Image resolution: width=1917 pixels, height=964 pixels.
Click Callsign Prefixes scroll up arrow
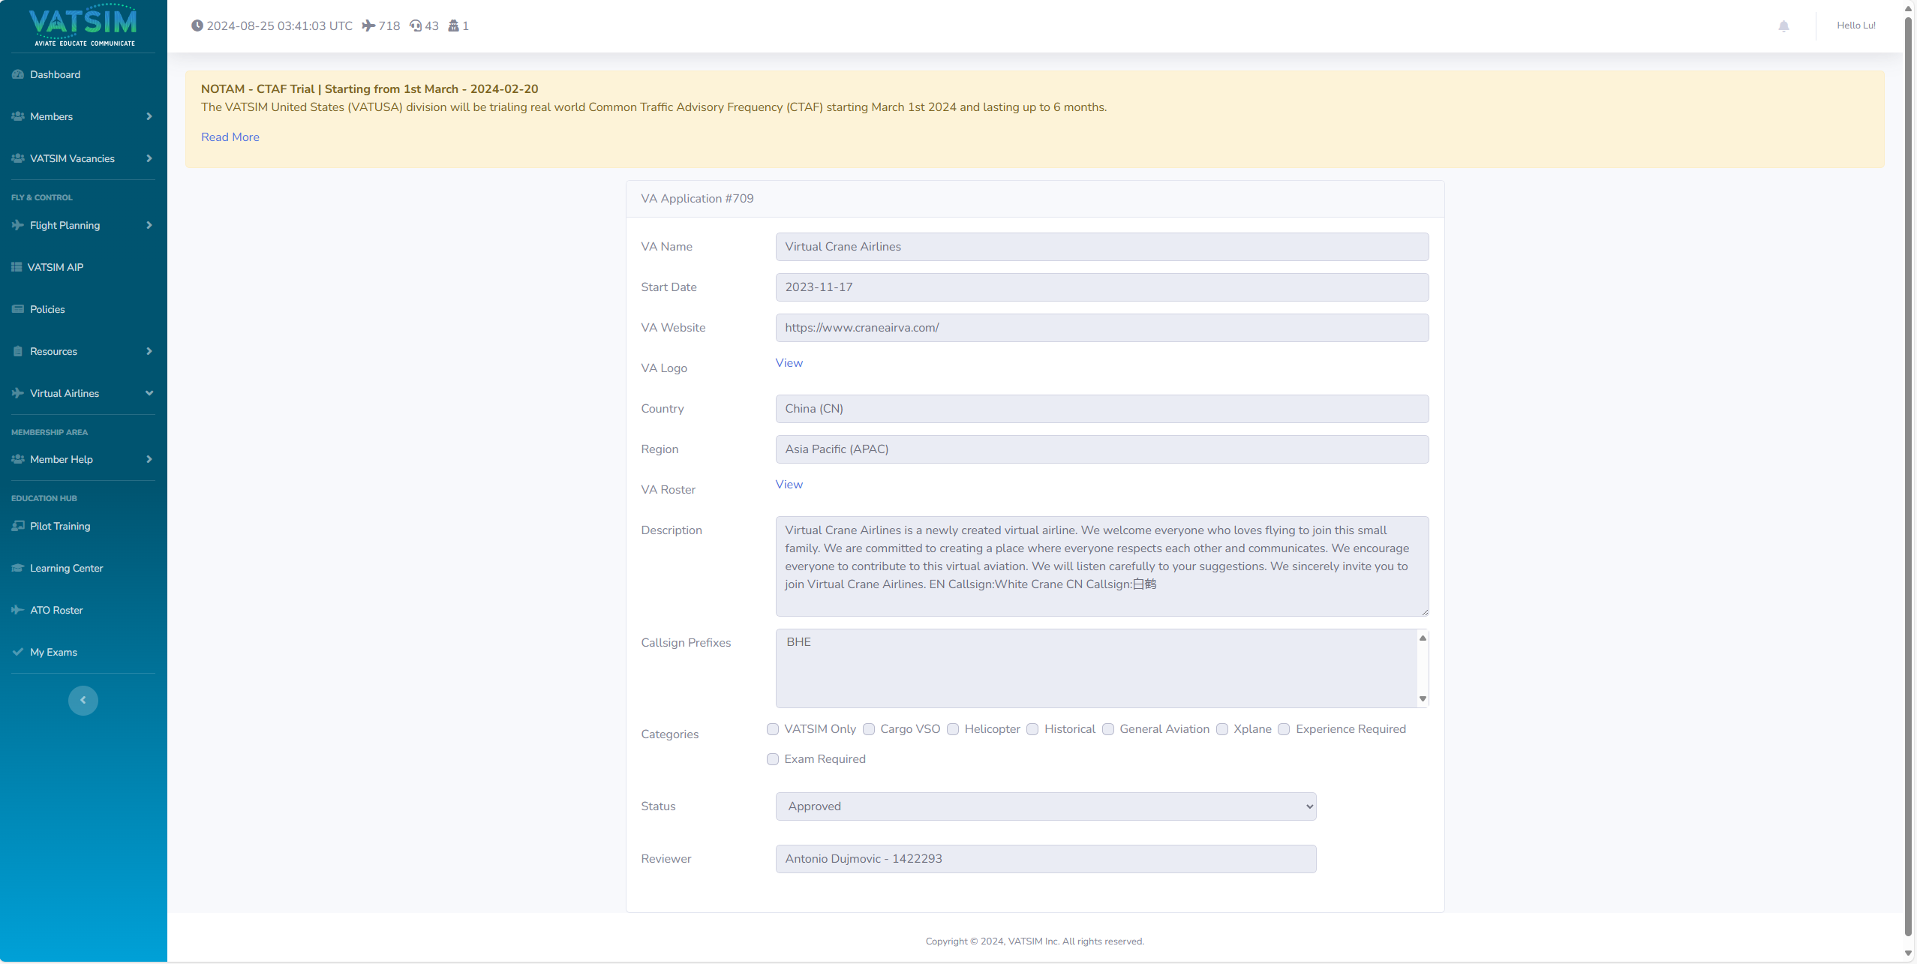click(1423, 638)
